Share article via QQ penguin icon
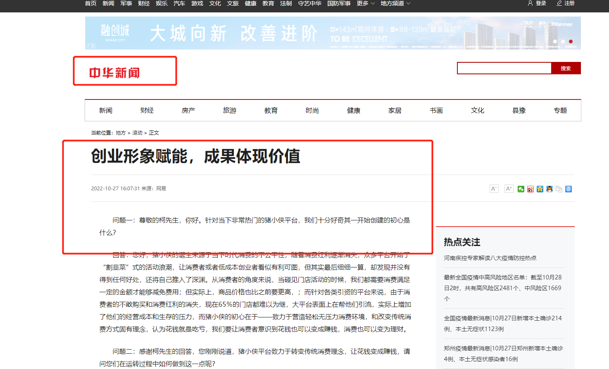The height and width of the screenshot is (369, 609). (x=550, y=189)
